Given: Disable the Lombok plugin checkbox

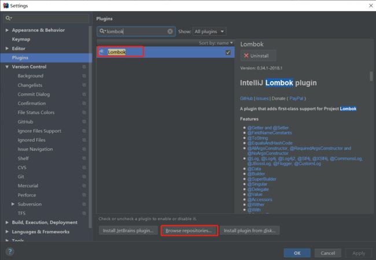Looking at the screenshot, I should pyautogui.click(x=228, y=52).
